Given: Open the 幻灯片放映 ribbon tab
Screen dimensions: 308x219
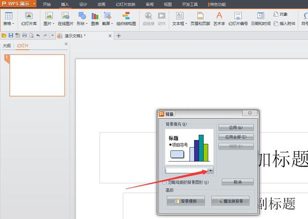Looking at the screenshot, I should click(x=125, y=4).
